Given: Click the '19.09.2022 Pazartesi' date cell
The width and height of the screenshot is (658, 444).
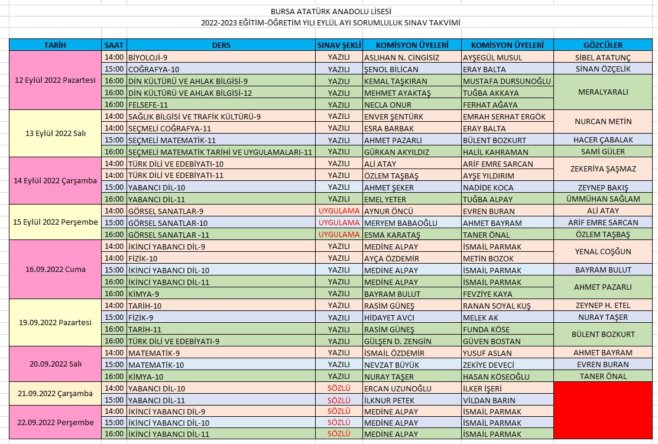Looking at the screenshot, I should (x=55, y=323).
